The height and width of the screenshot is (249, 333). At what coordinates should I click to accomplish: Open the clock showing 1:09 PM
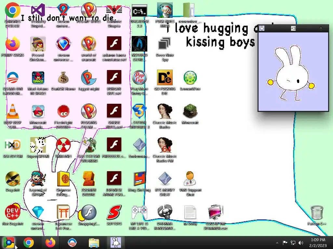pyautogui.click(x=318, y=243)
